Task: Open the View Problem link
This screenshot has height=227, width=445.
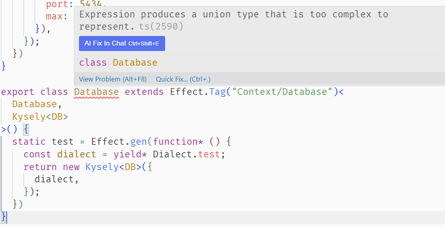Action: (x=113, y=79)
